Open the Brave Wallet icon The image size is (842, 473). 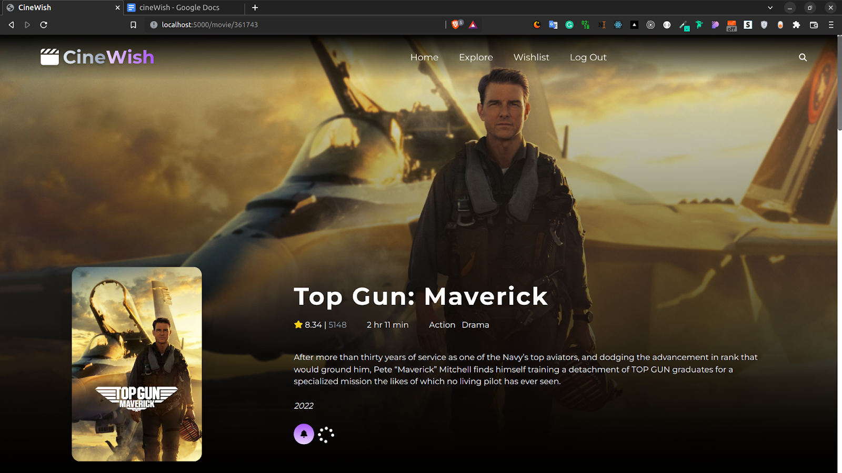(814, 25)
